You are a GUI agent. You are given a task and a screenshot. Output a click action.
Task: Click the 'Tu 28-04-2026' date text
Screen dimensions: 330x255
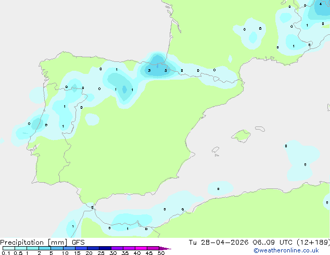tap(219, 243)
